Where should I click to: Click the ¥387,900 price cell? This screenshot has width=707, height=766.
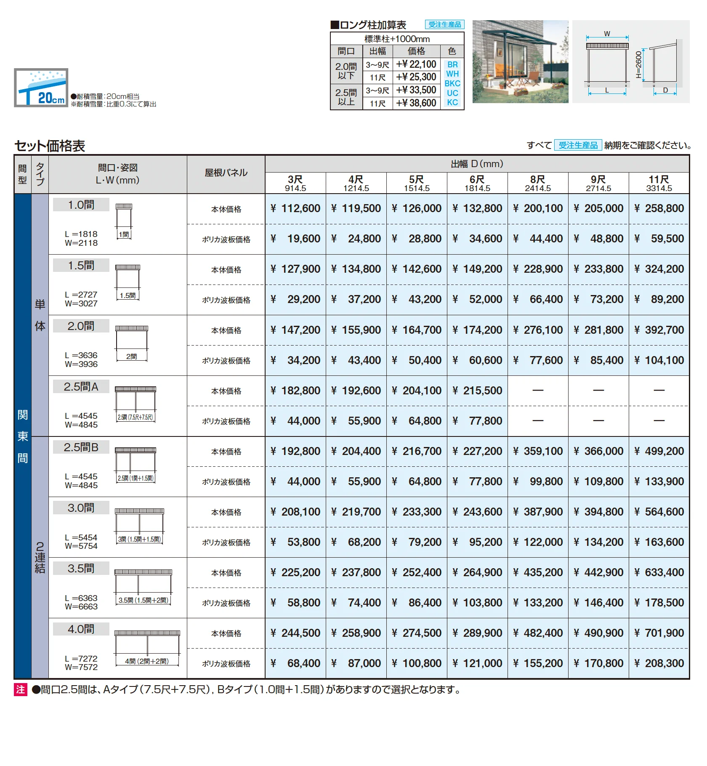[538, 512]
